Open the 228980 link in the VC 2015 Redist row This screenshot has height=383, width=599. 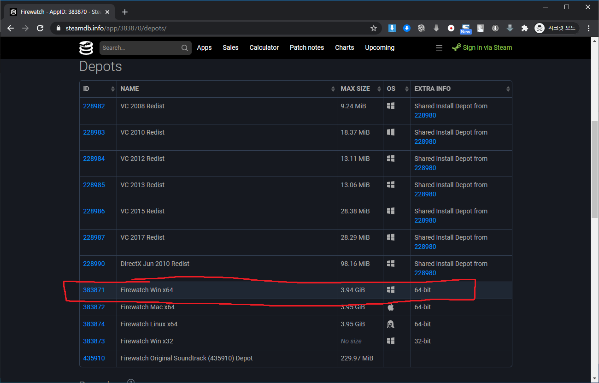point(425,220)
